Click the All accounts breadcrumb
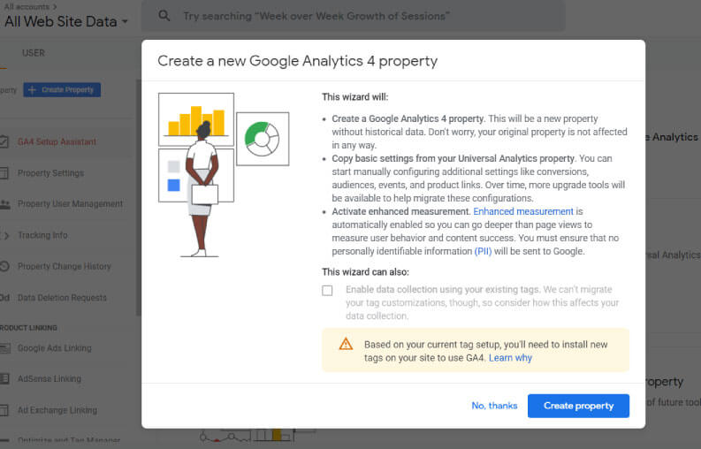 [x=27, y=6]
